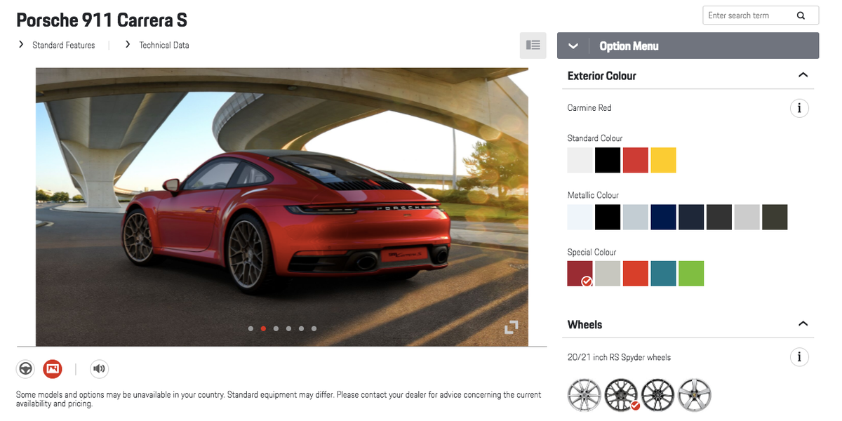Select the Carmine Red special colour
The height and width of the screenshot is (421, 842).
[x=580, y=274]
